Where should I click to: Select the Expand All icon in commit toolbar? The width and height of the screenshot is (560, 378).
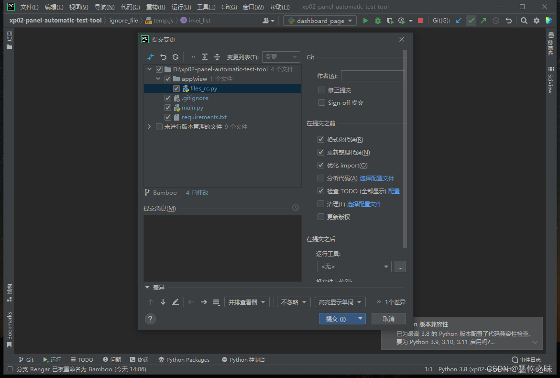point(205,57)
